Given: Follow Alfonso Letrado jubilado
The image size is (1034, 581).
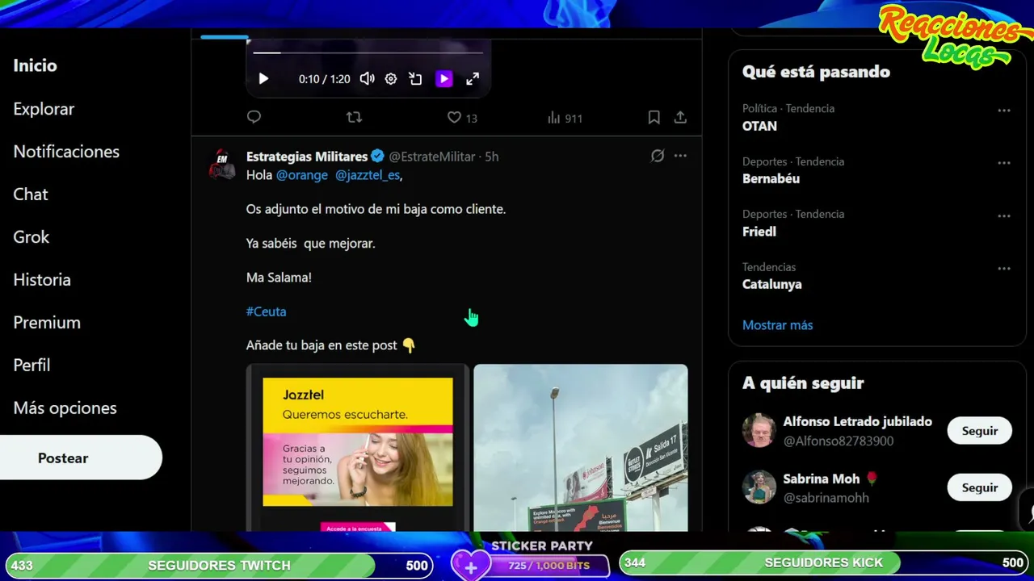Looking at the screenshot, I should tap(980, 431).
